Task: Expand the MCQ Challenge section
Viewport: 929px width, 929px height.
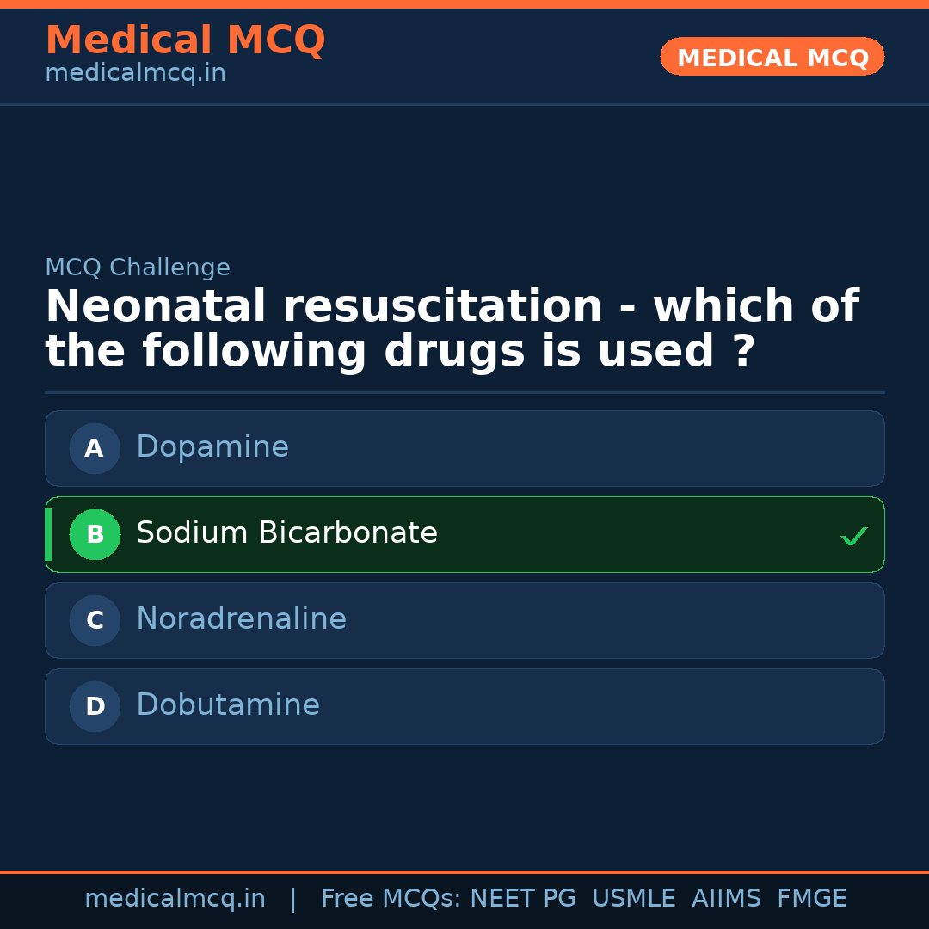Action: coord(138,268)
